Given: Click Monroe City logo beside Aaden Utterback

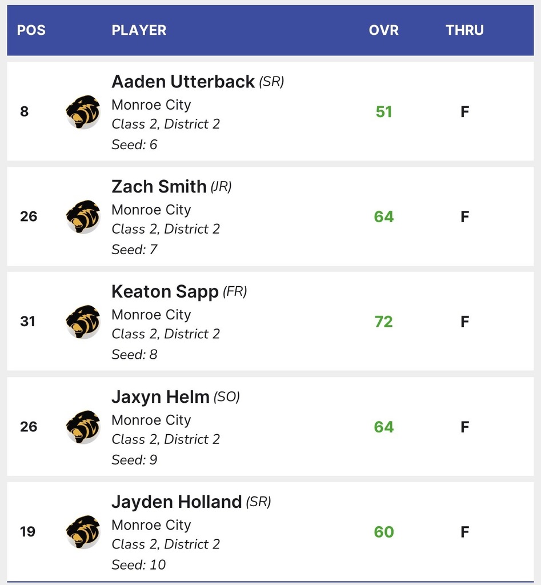Looking at the screenshot, I should pos(83,111).
